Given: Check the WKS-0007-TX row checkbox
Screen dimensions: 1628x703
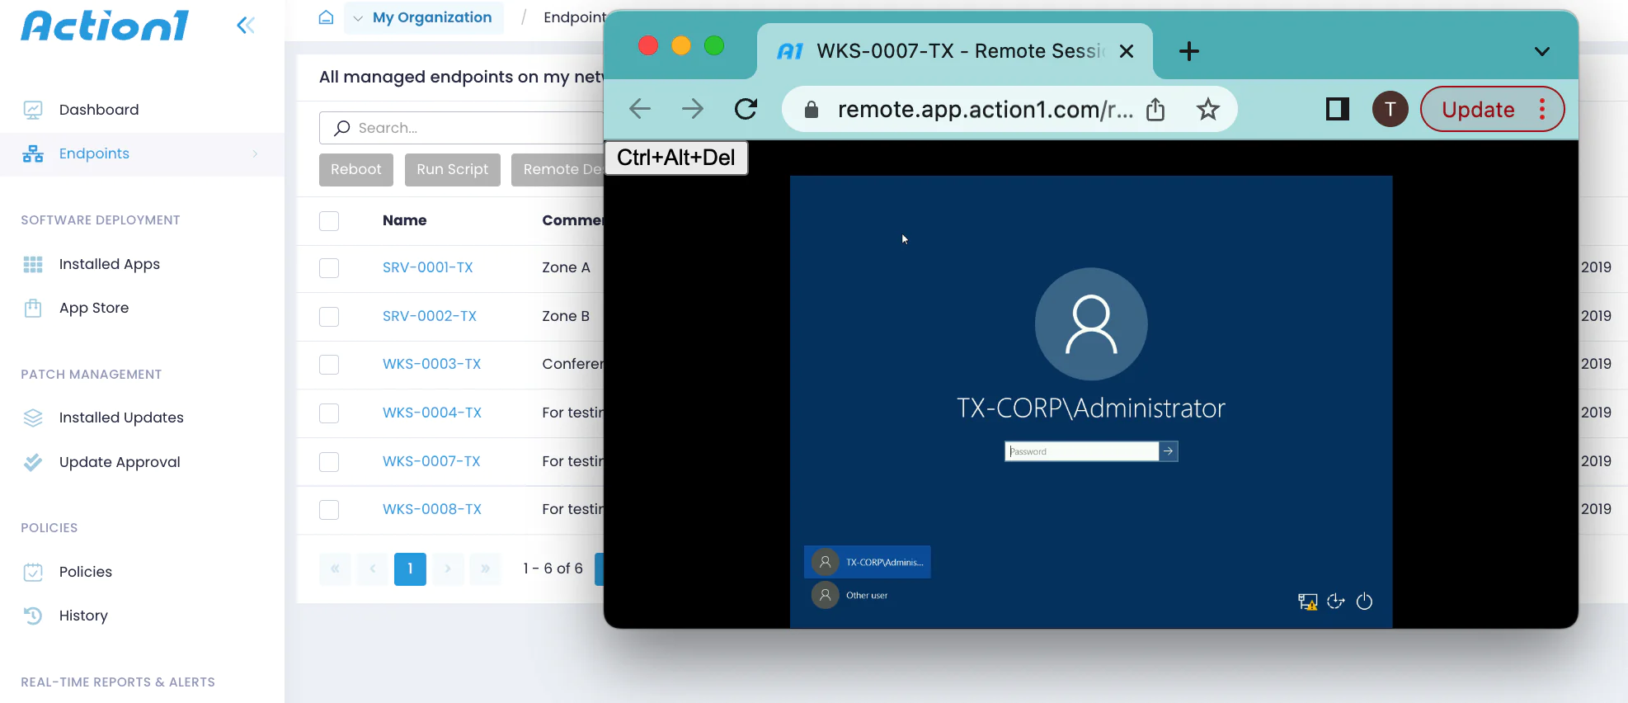Looking at the screenshot, I should pos(329,462).
